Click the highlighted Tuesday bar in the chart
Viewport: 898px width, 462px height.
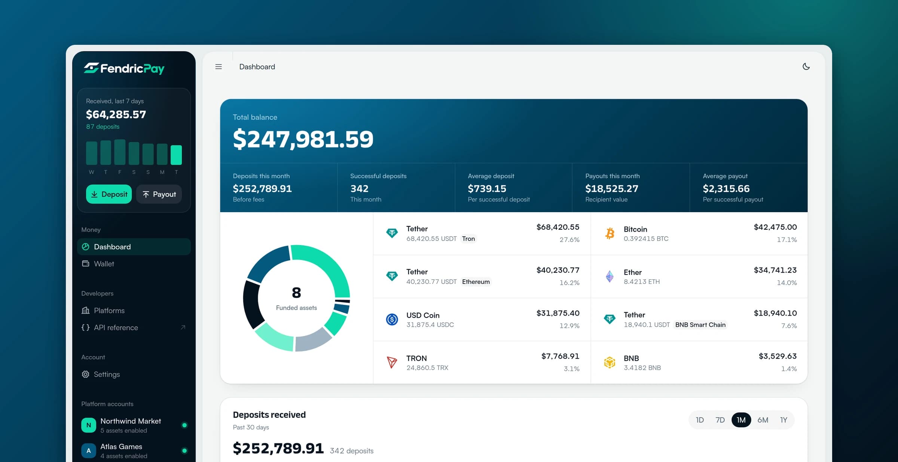tap(176, 155)
